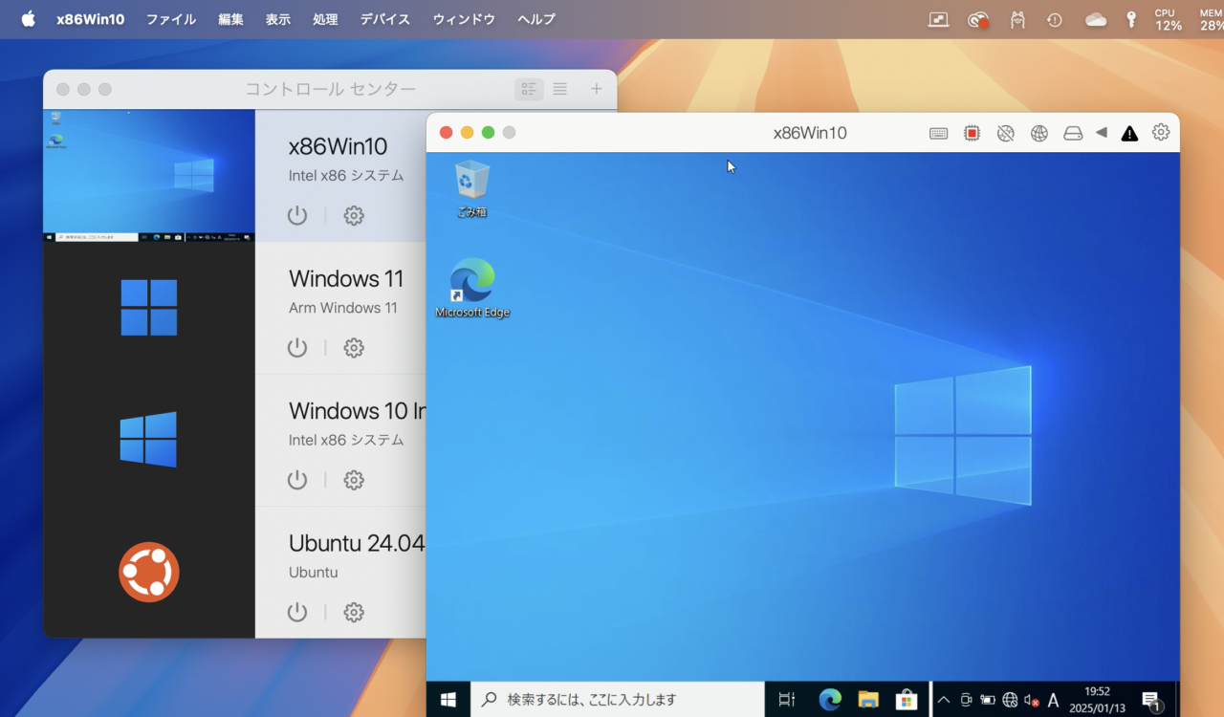Click the network globe tray icon in Windows

pyautogui.click(x=1010, y=700)
